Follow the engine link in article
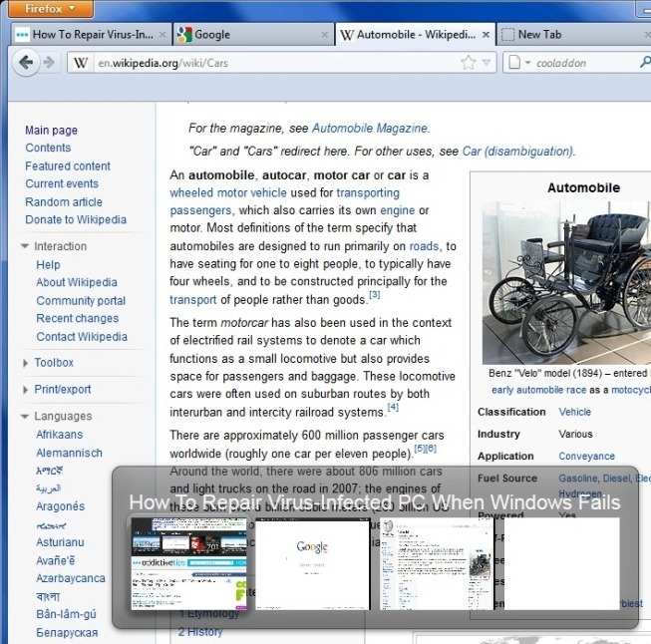 (x=398, y=210)
